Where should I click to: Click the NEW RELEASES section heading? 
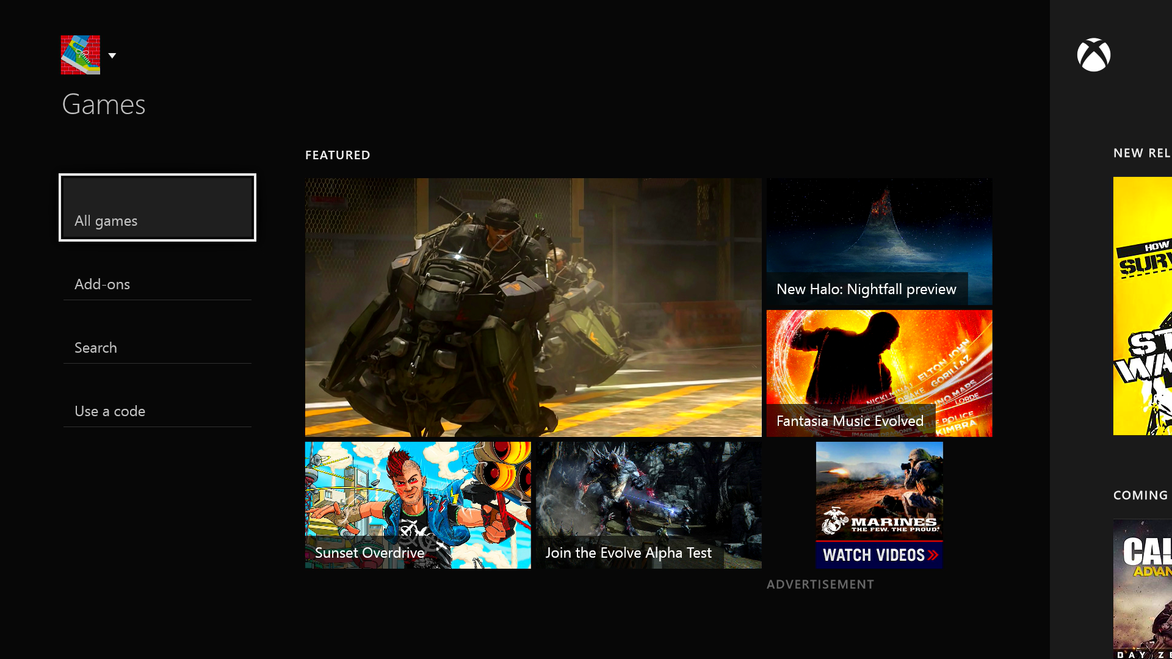pos(1141,153)
